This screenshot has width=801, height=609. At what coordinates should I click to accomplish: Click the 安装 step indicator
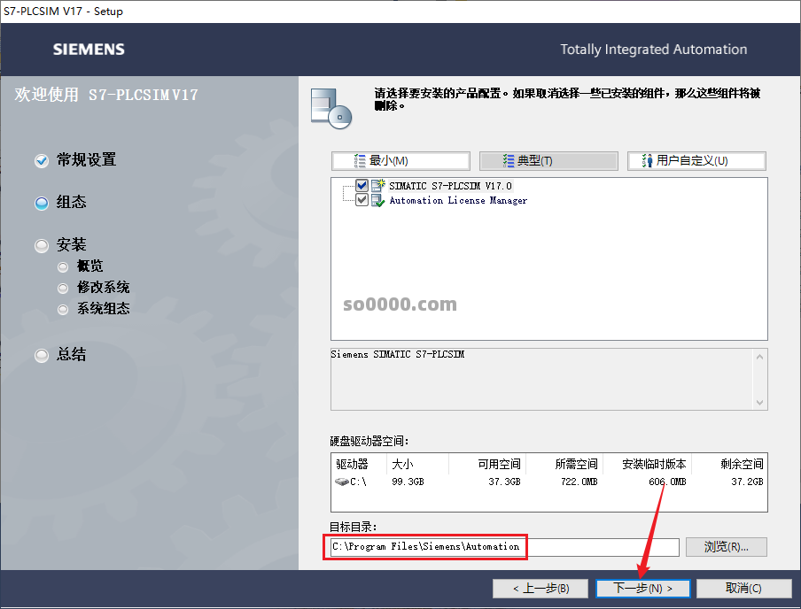coord(42,245)
